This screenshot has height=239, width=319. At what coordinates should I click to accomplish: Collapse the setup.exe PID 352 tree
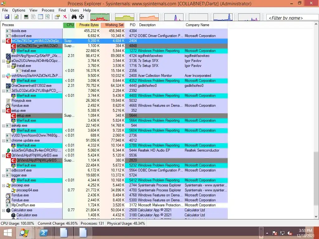coord(3,111)
